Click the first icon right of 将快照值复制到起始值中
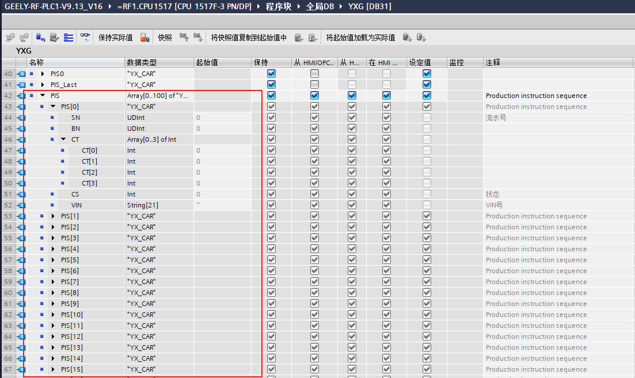This screenshot has width=635, height=378. point(299,37)
